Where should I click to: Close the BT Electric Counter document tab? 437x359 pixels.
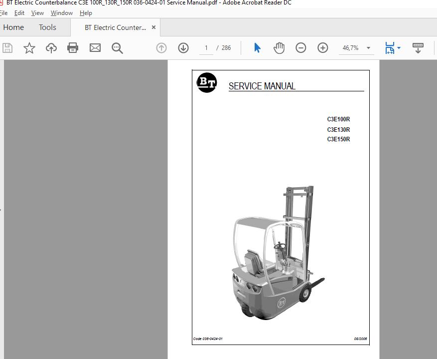coord(153,27)
